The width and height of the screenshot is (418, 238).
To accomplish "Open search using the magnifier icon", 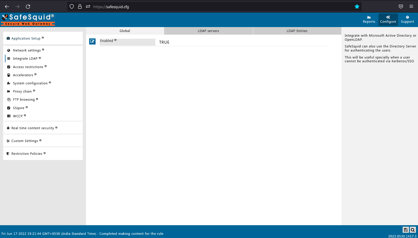I will coord(412,230).
